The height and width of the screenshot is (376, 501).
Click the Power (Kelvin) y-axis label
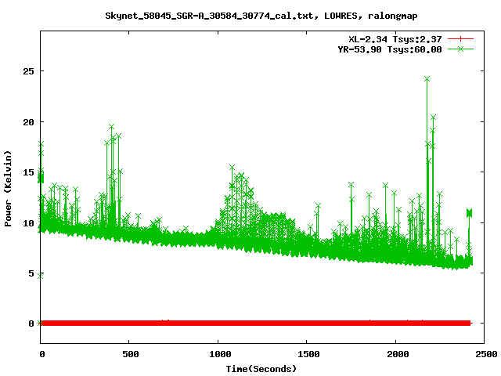[x=8, y=188]
